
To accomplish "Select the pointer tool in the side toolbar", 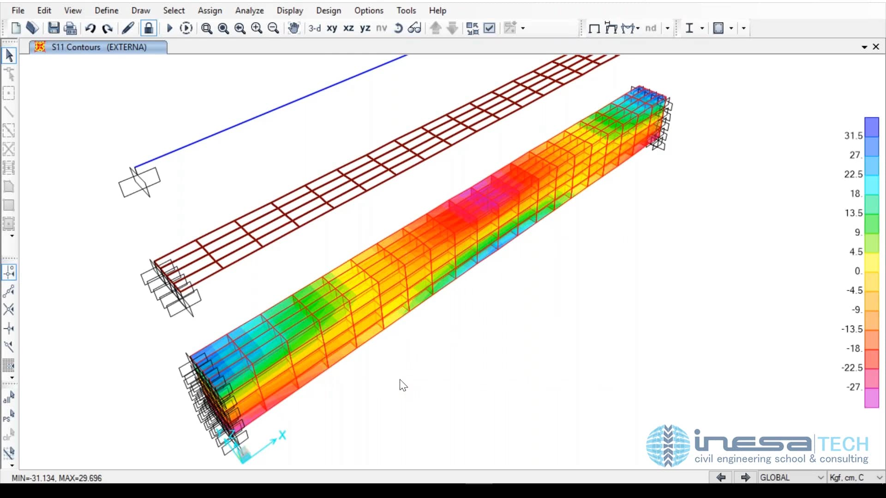I will [x=9, y=55].
